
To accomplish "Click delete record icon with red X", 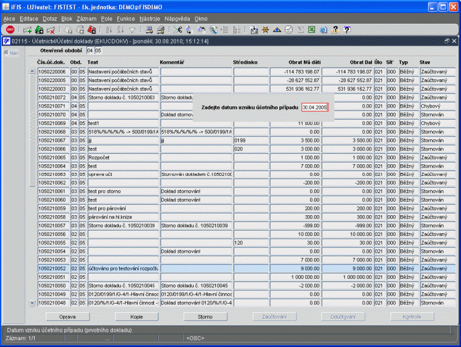I will click(50, 29).
